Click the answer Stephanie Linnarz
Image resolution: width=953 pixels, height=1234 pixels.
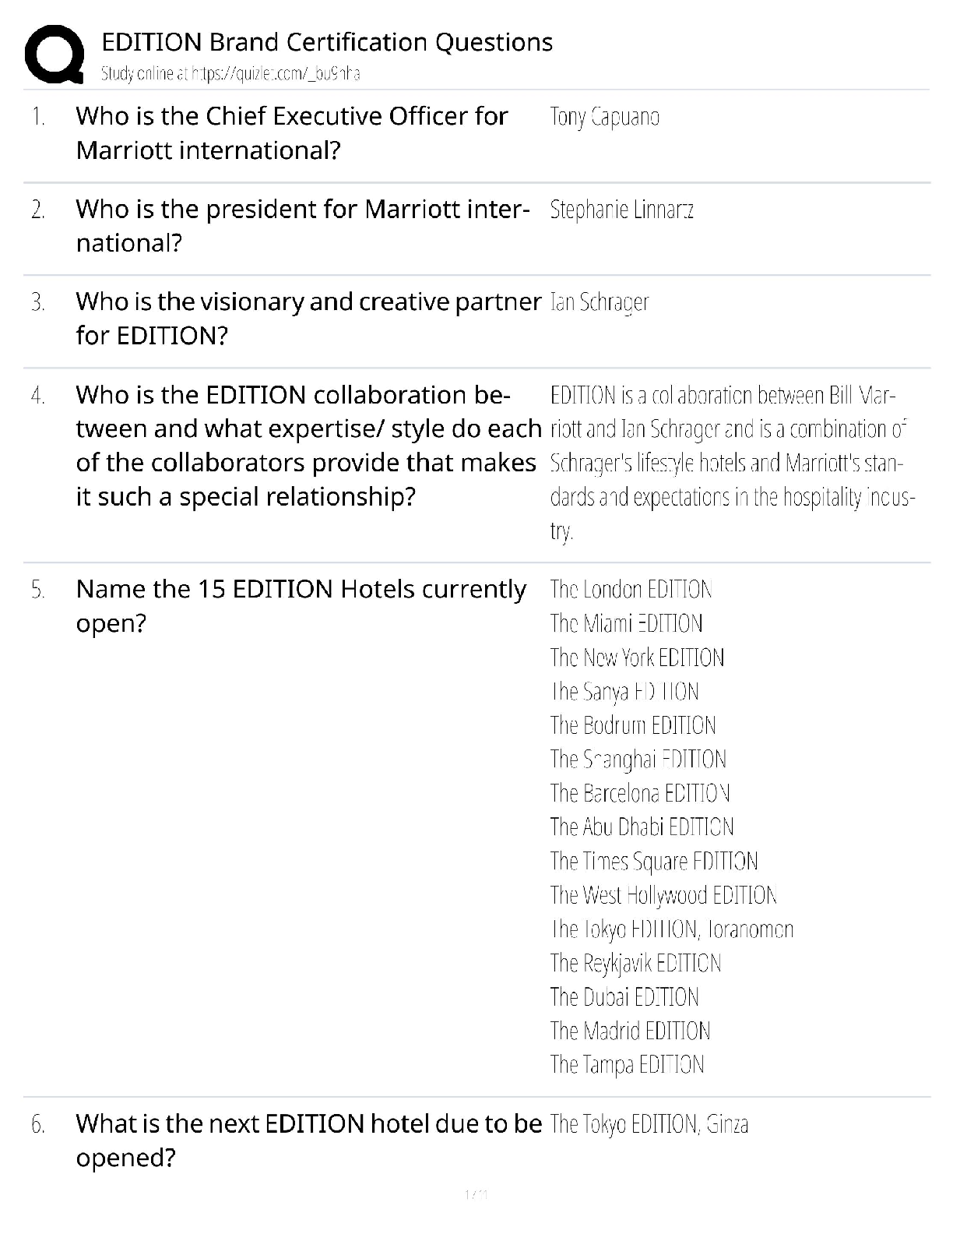tap(621, 210)
